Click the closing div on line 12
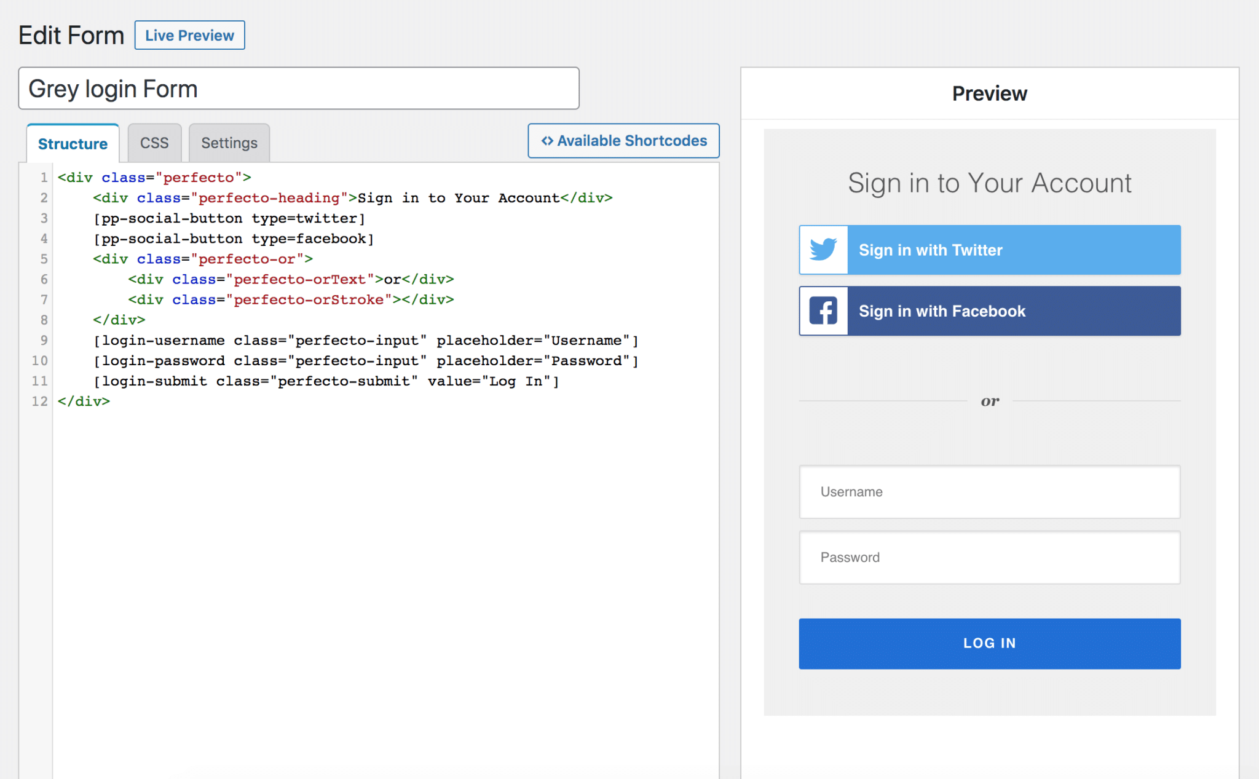The width and height of the screenshot is (1259, 779). [84, 401]
